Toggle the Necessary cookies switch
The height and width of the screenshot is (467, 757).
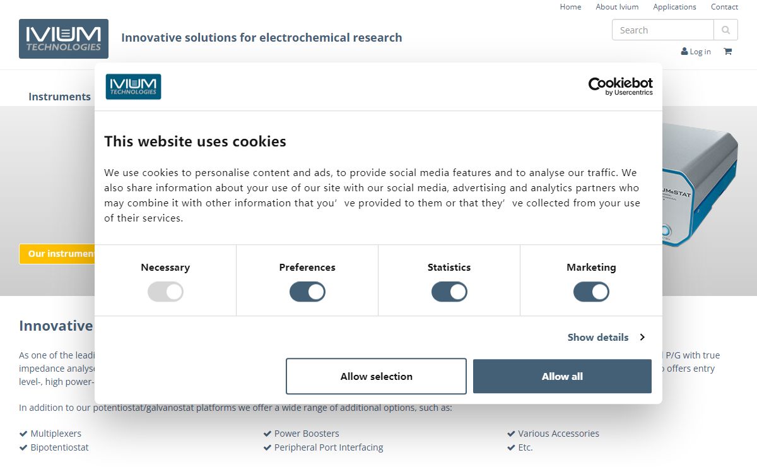165,292
